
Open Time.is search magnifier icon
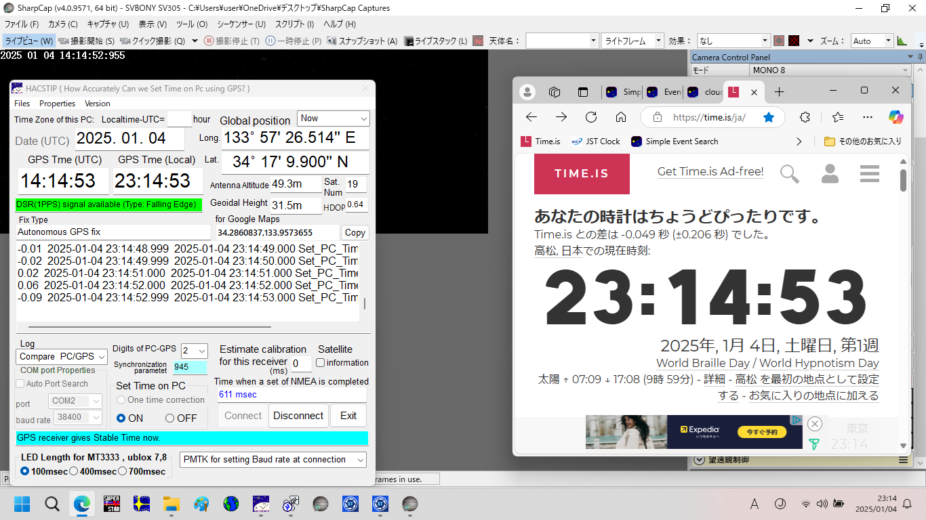click(790, 174)
